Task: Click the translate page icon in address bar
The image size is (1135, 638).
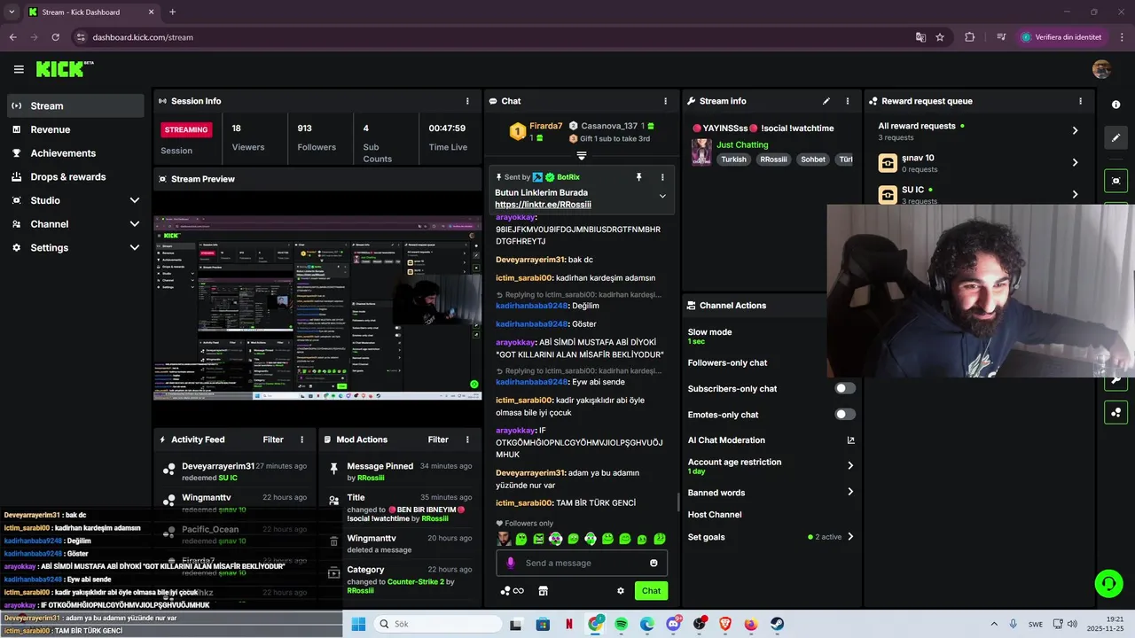Action: click(x=920, y=37)
